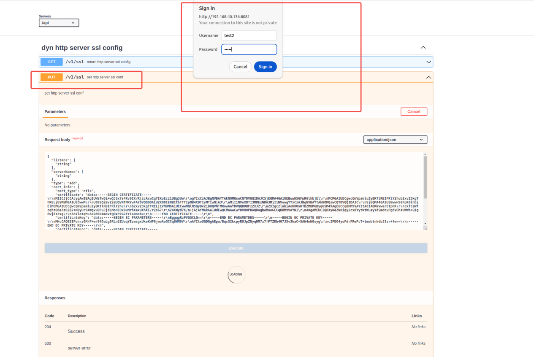Focus the Password input field

click(x=249, y=49)
